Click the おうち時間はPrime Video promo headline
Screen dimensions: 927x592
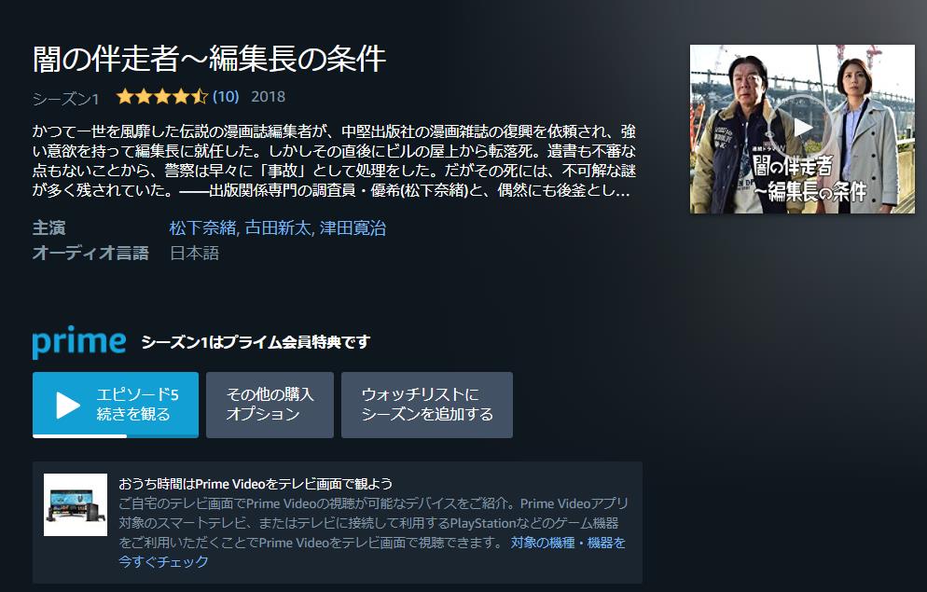pyautogui.click(x=256, y=484)
